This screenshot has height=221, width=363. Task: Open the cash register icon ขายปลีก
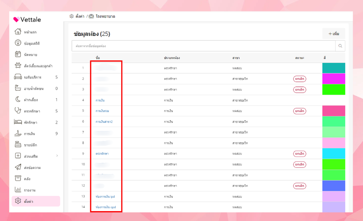pyautogui.click(x=18, y=145)
